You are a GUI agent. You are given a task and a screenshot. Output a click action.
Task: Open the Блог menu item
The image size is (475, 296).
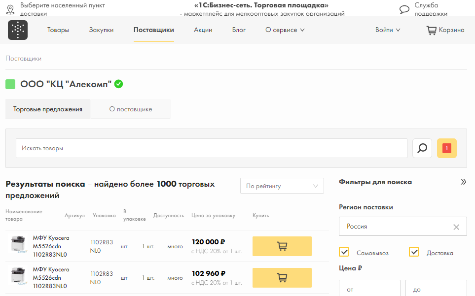(239, 30)
